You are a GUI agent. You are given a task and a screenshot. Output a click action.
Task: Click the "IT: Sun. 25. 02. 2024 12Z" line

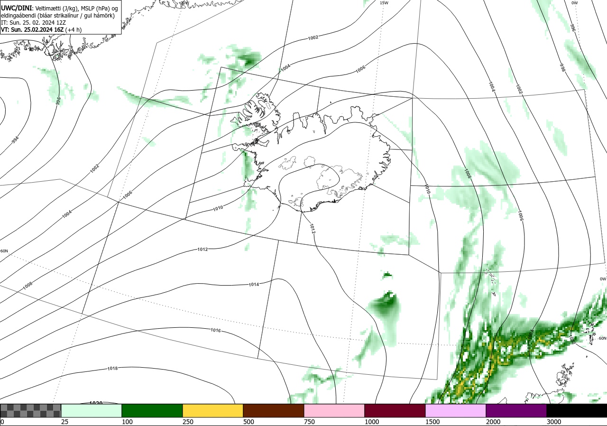pyautogui.click(x=33, y=22)
